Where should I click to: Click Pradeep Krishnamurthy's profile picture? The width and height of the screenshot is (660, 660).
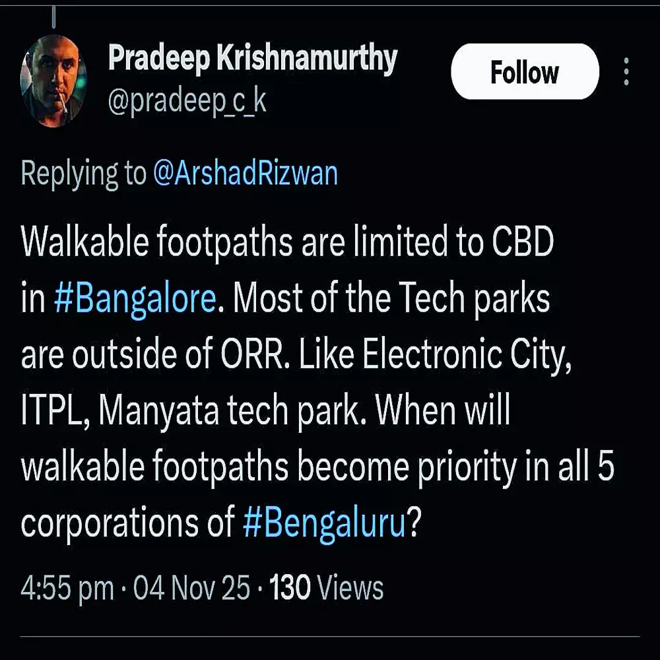[53, 80]
